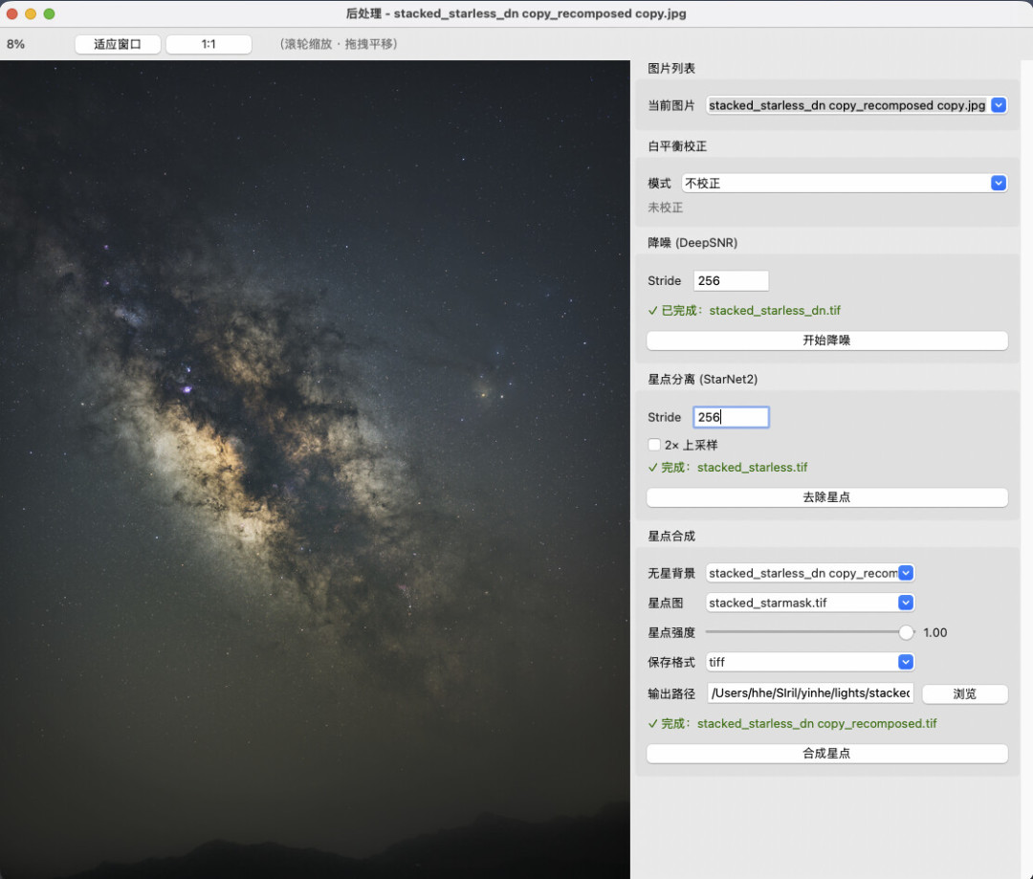Click the 1.00 star strength value
The height and width of the screenshot is (879, 1033).
[x=934, y=632]
